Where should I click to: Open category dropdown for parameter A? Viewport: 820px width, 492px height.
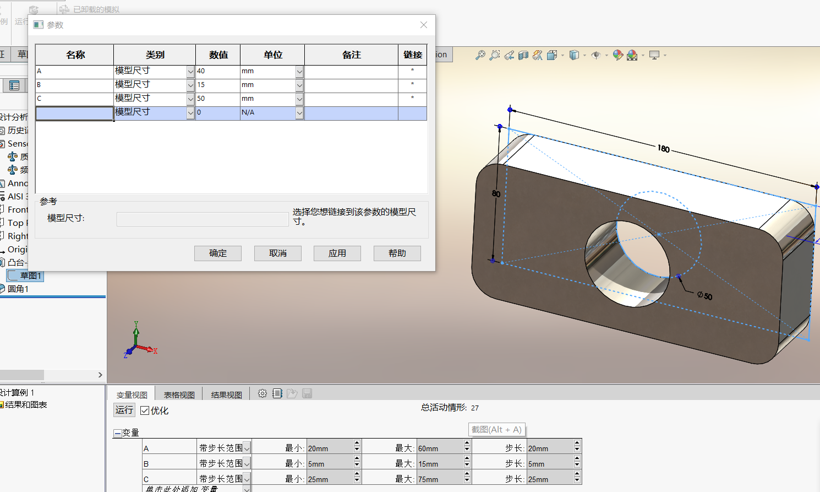(190, 71)
